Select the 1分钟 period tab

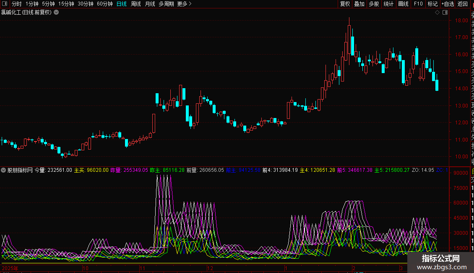(32, 4)
